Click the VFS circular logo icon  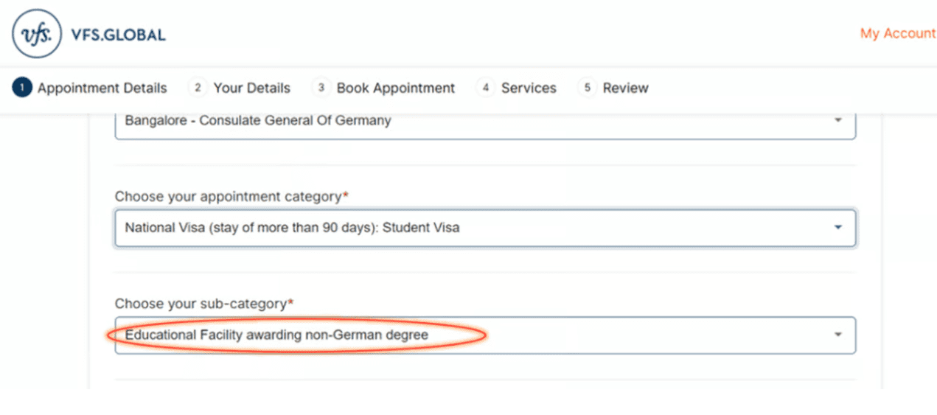[37, 34]
